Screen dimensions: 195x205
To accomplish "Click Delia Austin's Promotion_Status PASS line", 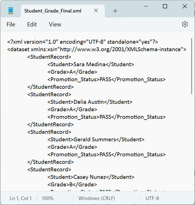I will pos(106,117).
